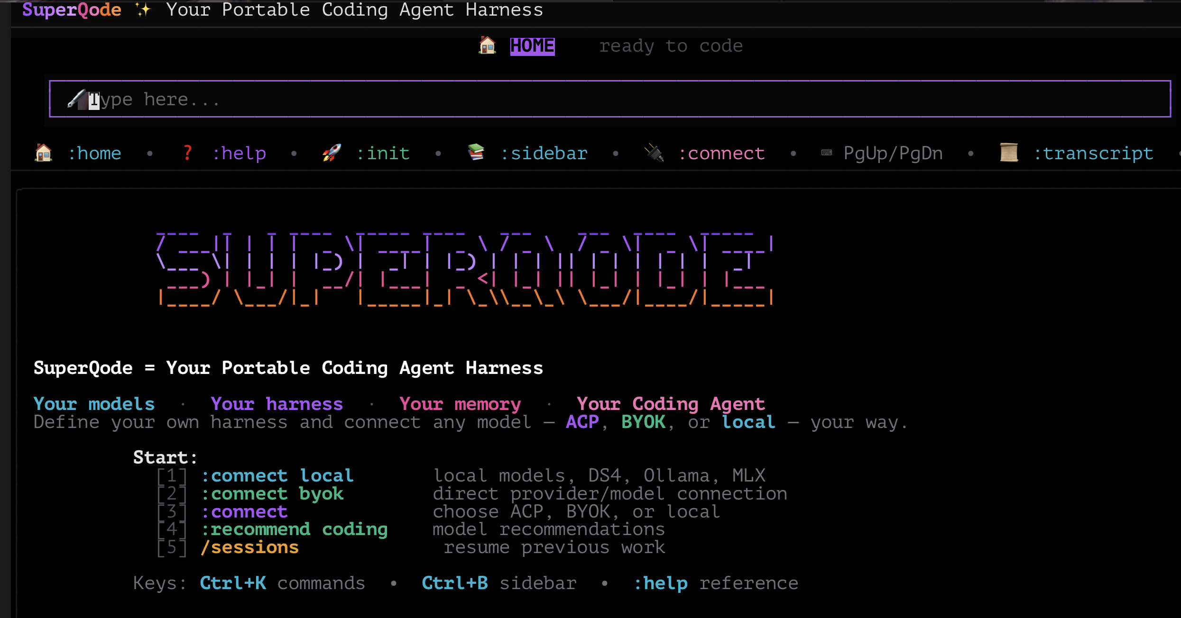1181x618 pixels.
Task: Click the [4] number marker
Action: pos(172,529)
